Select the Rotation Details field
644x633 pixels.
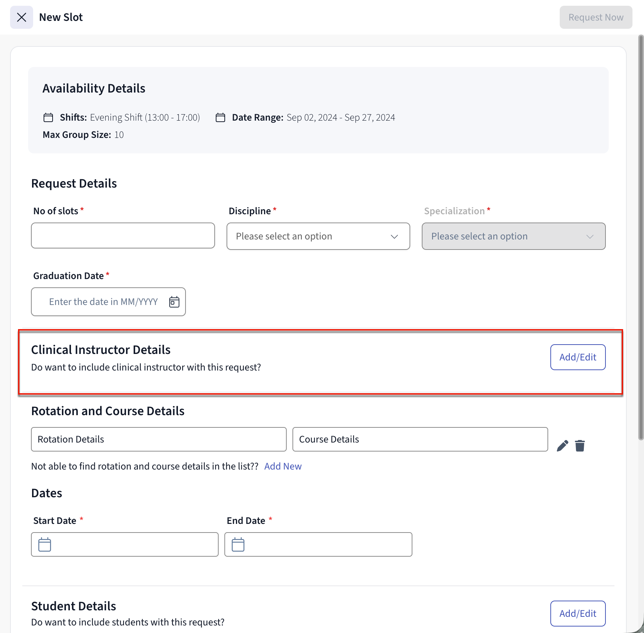point(158,439)
